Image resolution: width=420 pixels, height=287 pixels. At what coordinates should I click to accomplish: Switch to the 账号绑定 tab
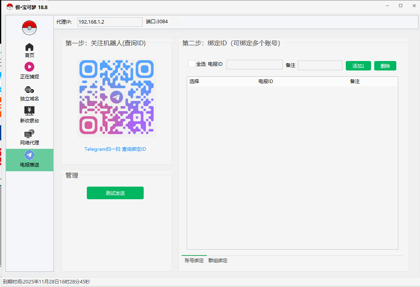[x=194, y=261]
